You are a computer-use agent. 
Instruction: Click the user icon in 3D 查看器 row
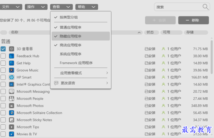coord(163,49)
